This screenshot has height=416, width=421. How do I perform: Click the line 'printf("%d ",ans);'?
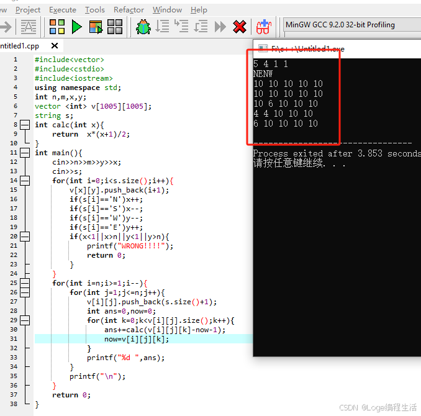(x=125, y=358)
